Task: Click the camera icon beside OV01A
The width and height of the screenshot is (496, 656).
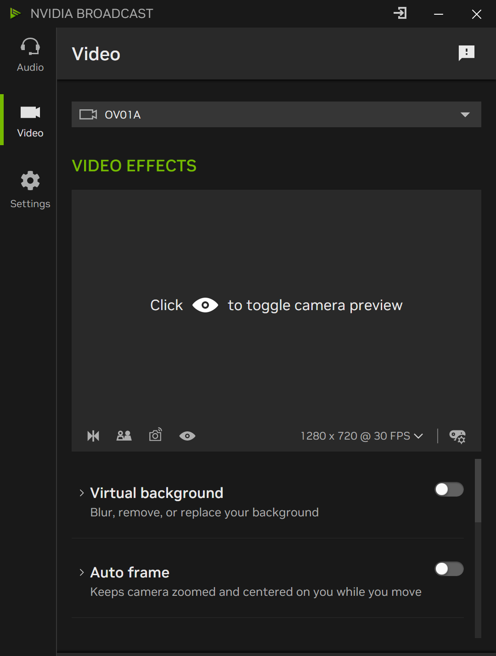Action: (88, 114)
